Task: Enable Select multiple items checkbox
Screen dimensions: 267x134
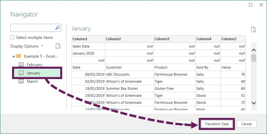Action: (x=13, y=37)
